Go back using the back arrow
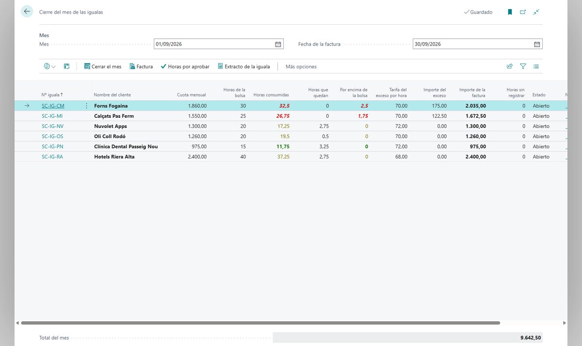This screenshot has height=346, width=582. [x=27, y=12]
